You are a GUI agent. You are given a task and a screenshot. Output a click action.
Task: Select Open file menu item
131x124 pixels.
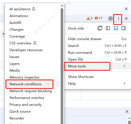click(x=98, y=59)
